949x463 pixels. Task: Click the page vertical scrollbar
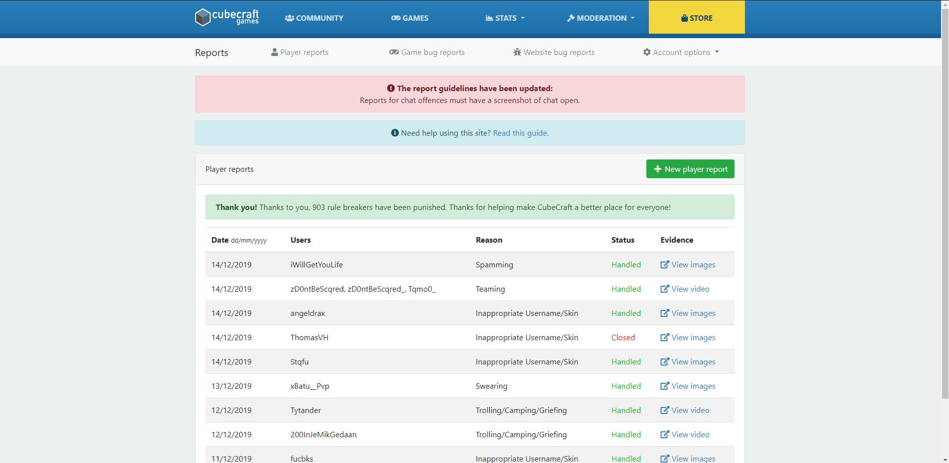945,203
